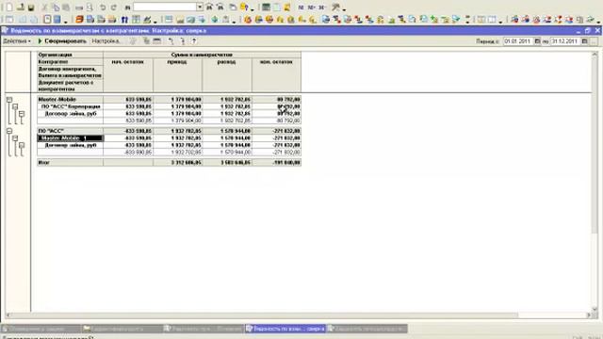Viewport: 603px width, 339px height.
Task: Open calendar picker next to 01.01.2011
Action: pyautogui.click(x=537, y=41)
